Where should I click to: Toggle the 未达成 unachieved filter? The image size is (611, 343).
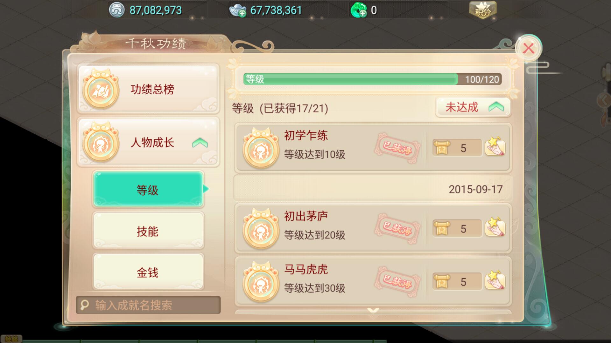point(473,107)
